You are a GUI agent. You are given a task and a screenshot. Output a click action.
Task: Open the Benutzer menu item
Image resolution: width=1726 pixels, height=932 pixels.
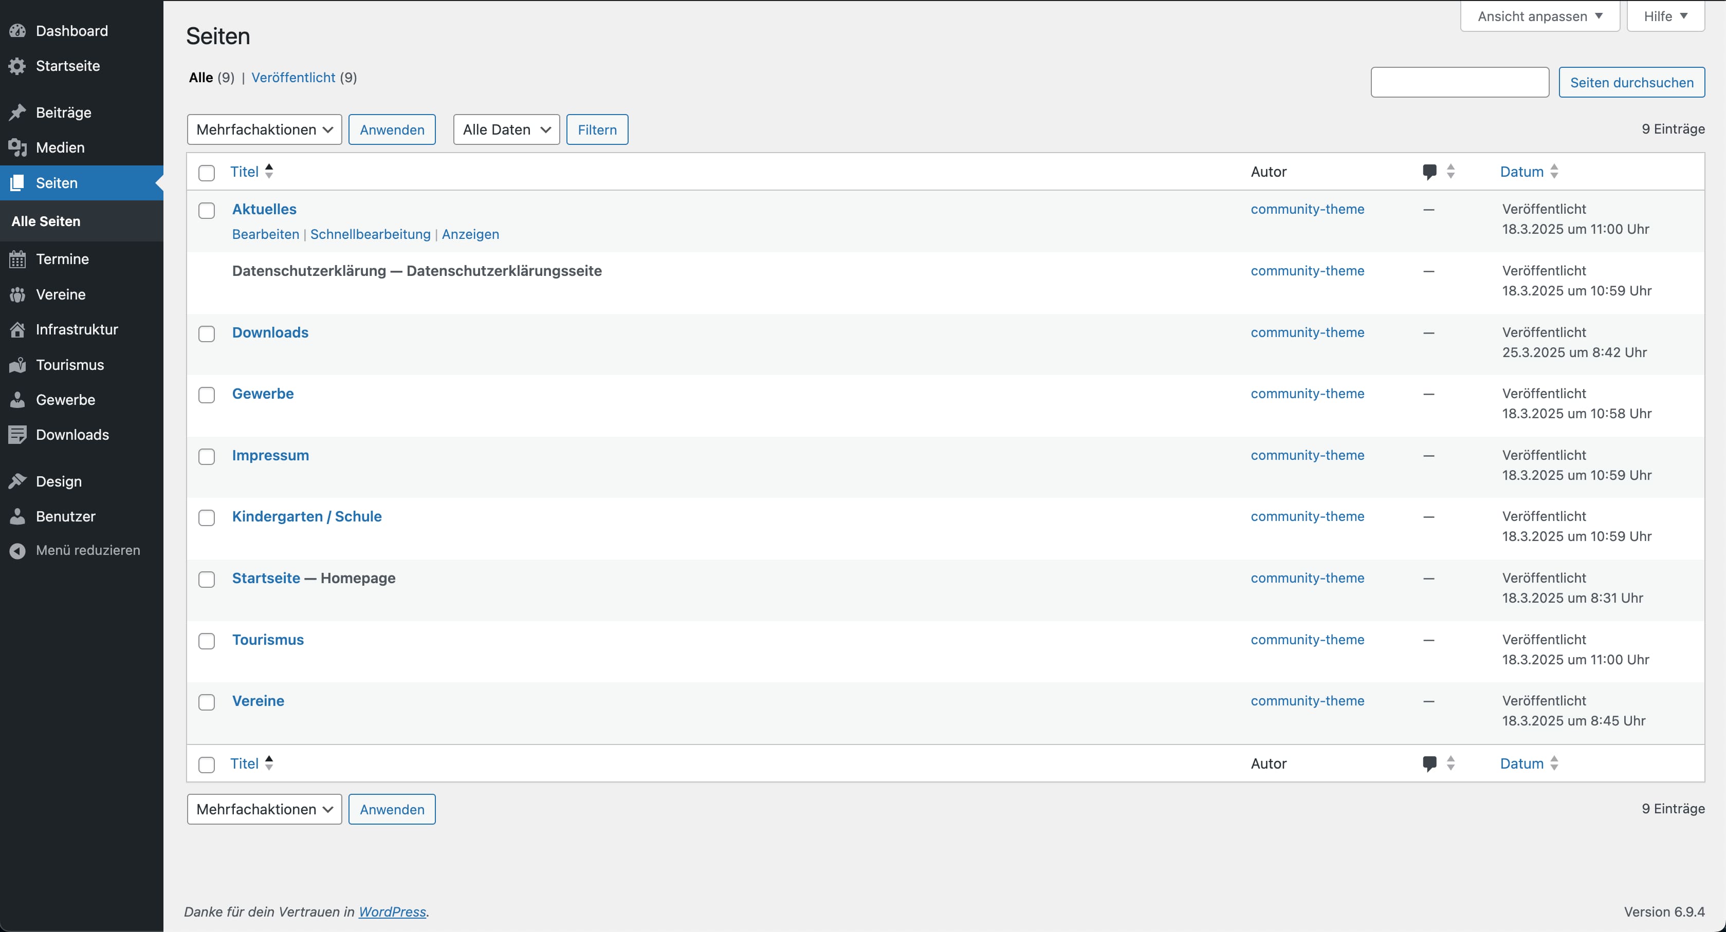pos(66,516)
